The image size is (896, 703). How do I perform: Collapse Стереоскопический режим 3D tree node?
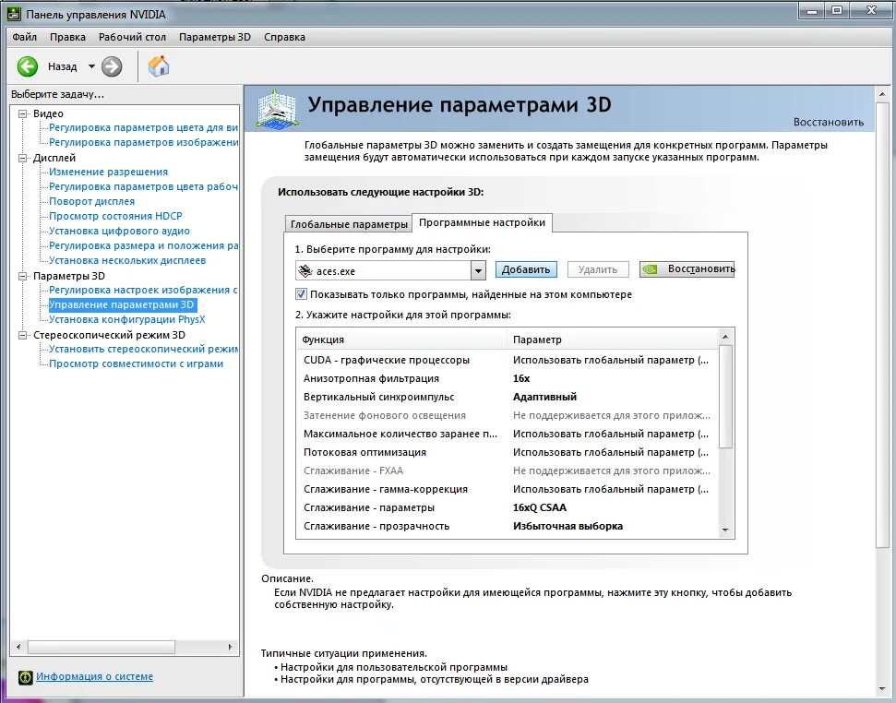[23, 335]
